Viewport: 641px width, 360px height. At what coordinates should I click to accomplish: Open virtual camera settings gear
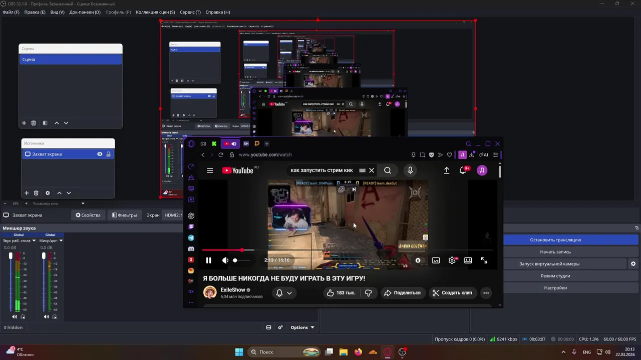(633, 263)
